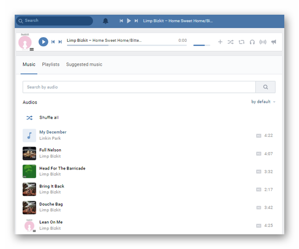299x249 pixels.
Task: Play the Bring It Back track
Action: (52, 186)
